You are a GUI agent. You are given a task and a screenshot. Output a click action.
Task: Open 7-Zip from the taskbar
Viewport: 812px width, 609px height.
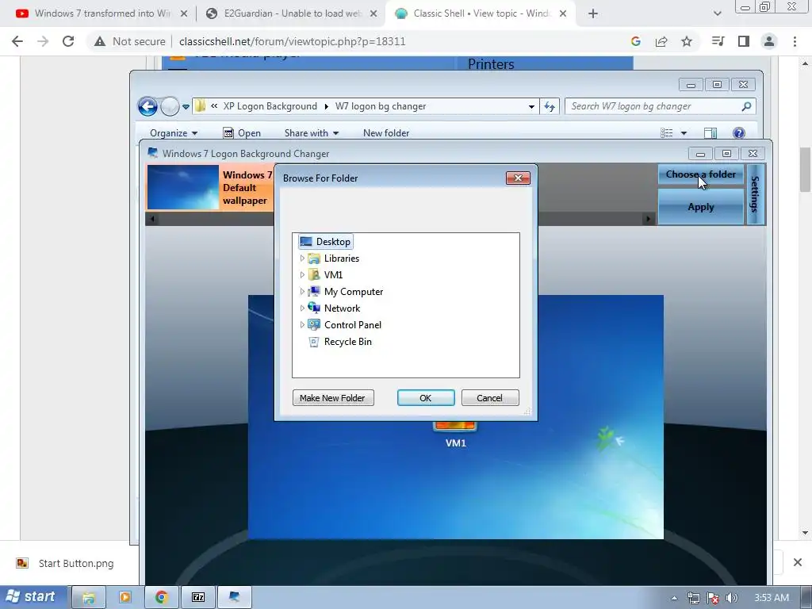coord(198,598)
